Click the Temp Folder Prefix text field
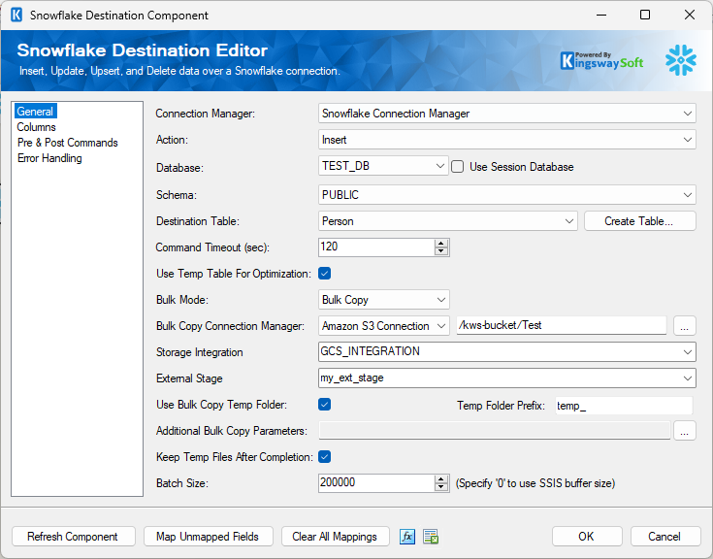713x559 pixels. point(622,405)
